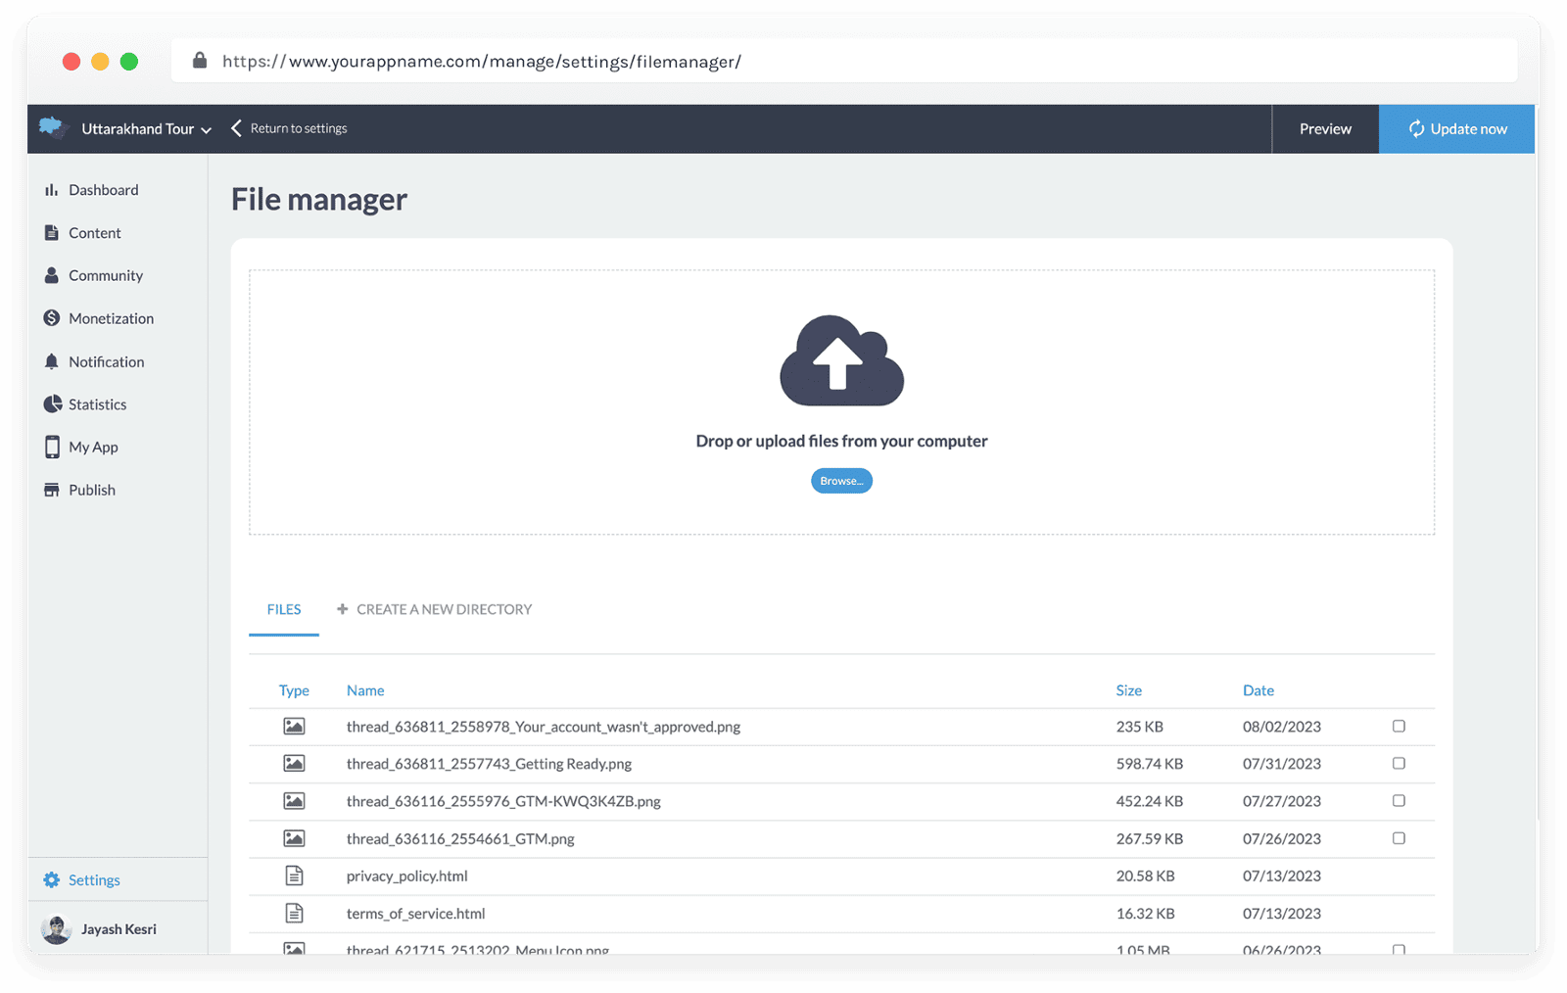Go back using Return to settings chevron
This screenshot has width=1567, height=993.
click(x=236, y=128)
